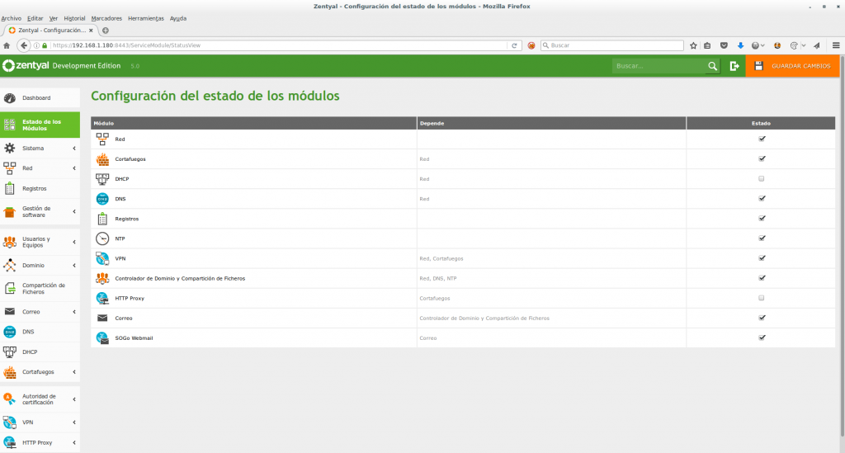Click the SOGo Webmail module icon

(x=102, y=337)
